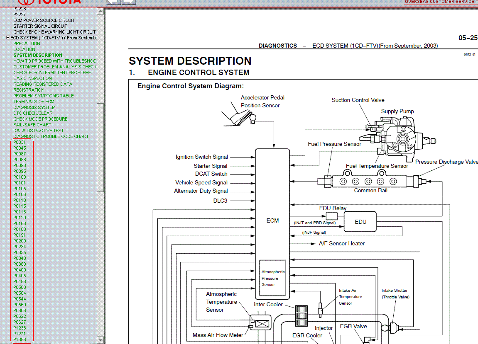Open the FAIL-SAFE CHART section

32,125
